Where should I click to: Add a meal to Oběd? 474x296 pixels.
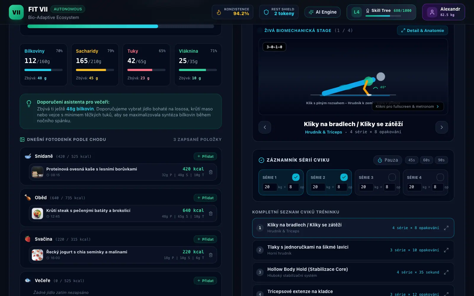point(205,198)
